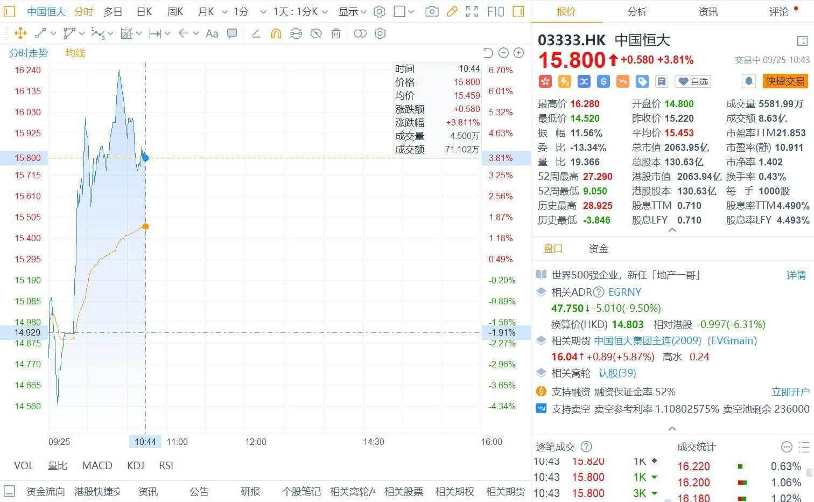Click the blue price tag badge
This screenshot has width=814, height=502.
tap(642, 81)
